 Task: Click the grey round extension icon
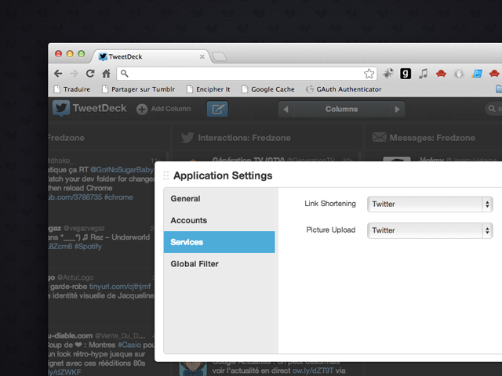pyautogui.click(x=459, y=74)
